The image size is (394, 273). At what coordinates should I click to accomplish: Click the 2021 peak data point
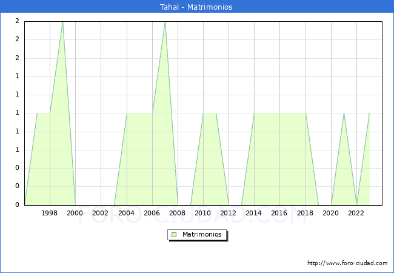[x=344, y=113]
